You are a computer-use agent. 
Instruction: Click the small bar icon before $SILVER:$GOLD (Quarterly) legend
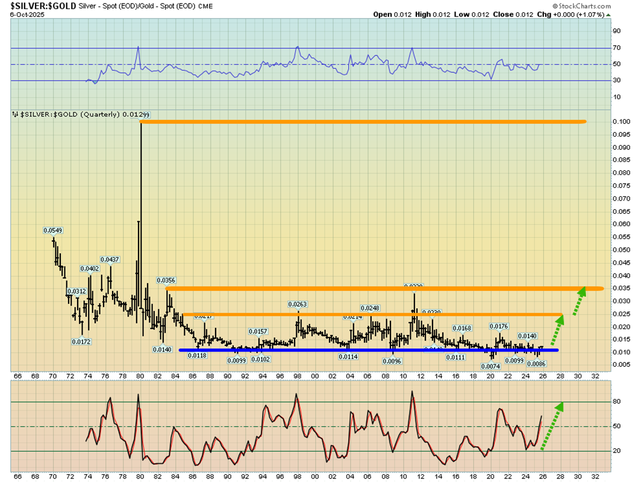(15, 114)
